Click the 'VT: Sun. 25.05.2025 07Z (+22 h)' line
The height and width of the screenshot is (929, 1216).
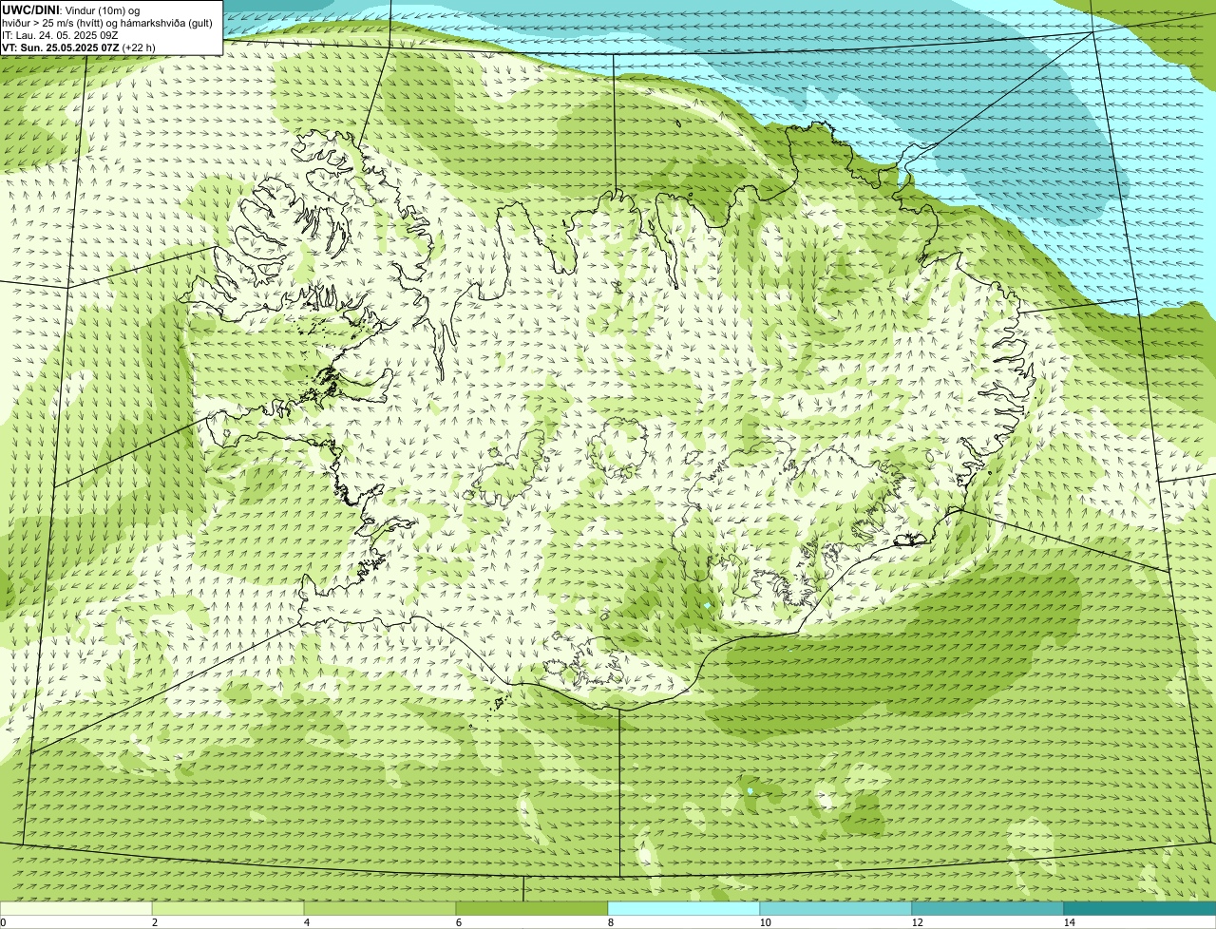[x=79, y=47]
